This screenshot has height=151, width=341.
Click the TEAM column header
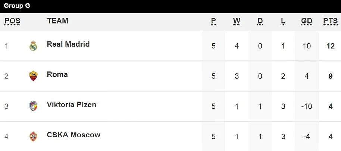click(x=57, y=21)
